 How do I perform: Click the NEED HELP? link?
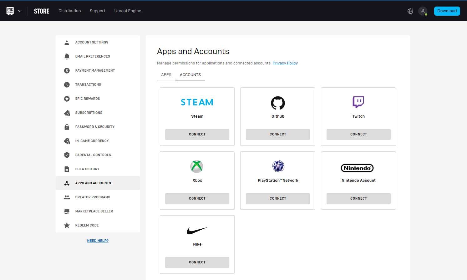pyautogui.click(x=98, y=241)
